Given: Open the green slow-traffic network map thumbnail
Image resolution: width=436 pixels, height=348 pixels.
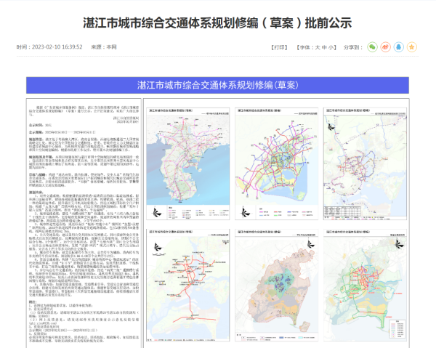Looking at the screenshot, I should pos(365,286).
